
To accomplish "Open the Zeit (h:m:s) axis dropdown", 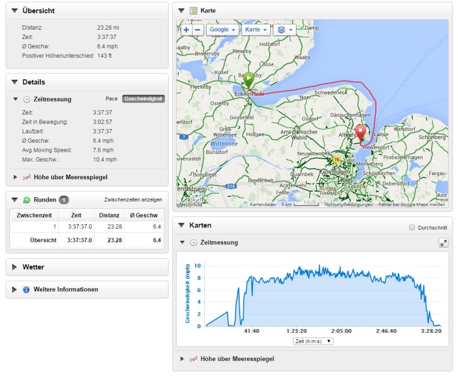I will [313, 341].
